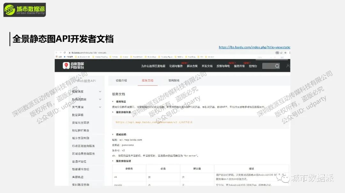Open 批量算路 in sidebar

click(78, 115)
